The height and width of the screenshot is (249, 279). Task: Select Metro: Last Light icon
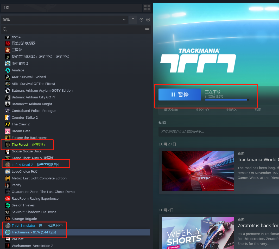coord(8,178)
